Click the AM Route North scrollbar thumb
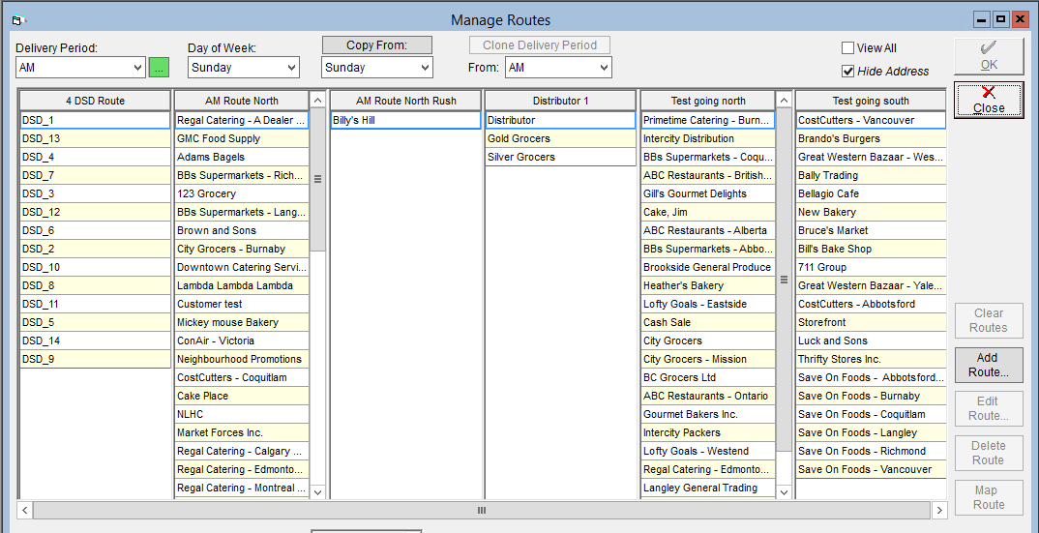The width and height of the screenshot is (1039, 533). point(317,180)
